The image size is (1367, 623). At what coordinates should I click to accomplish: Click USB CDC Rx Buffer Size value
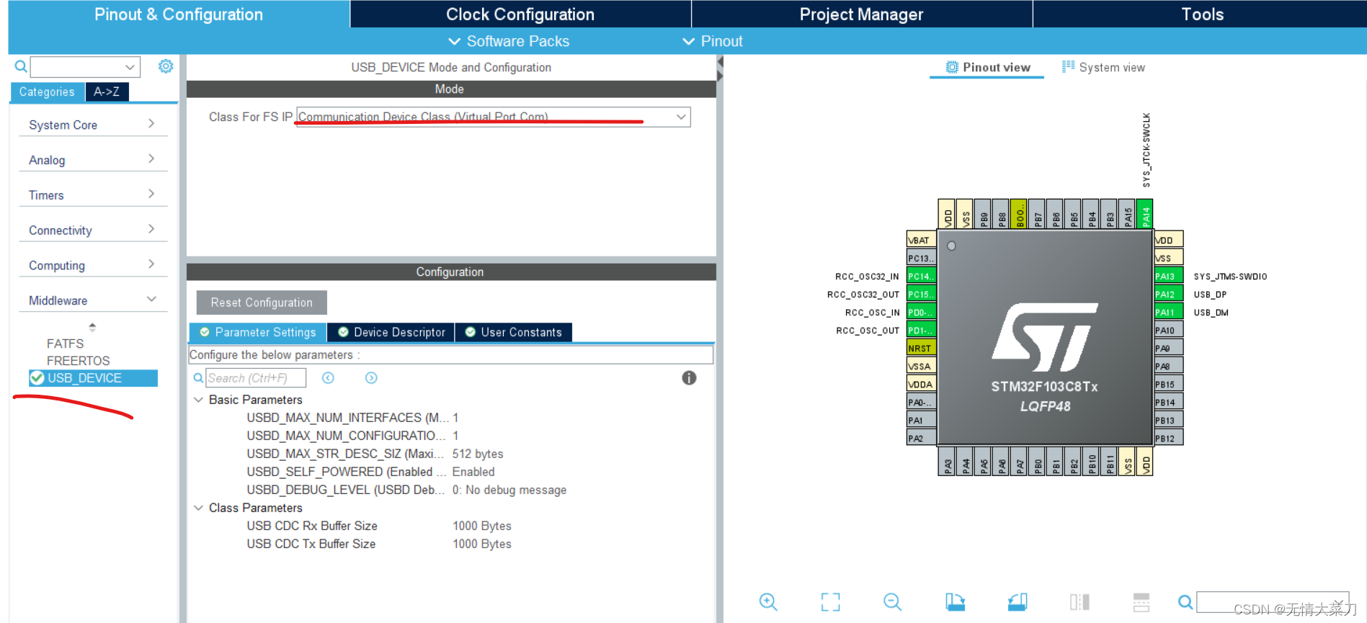[x=482, y=526]
